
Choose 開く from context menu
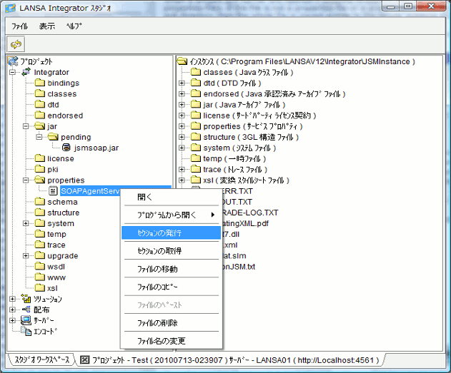click(172, 197)
